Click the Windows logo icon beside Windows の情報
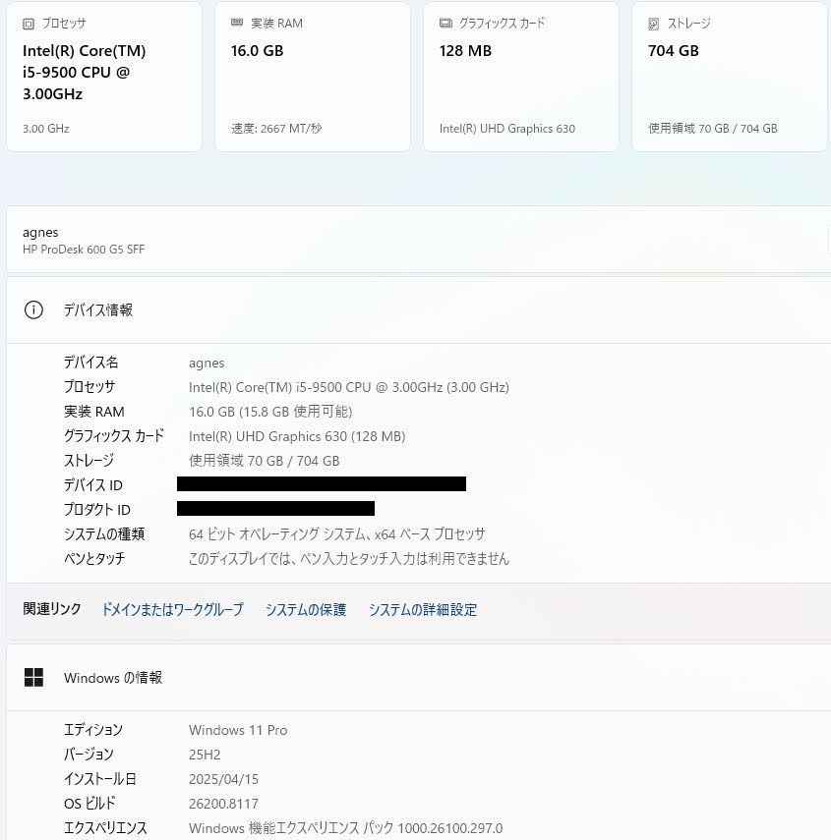 pos(33,677)
